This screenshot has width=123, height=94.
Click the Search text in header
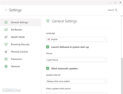[111, 10]
